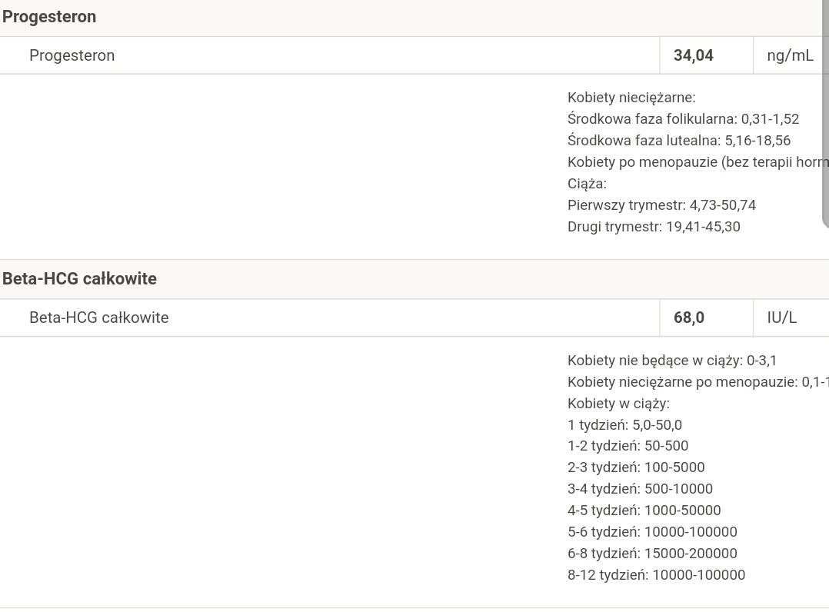Click the progesterone result value 34,04
Image resolution: width=829 pixels, height=612 pixels.
tap(694, 55)
